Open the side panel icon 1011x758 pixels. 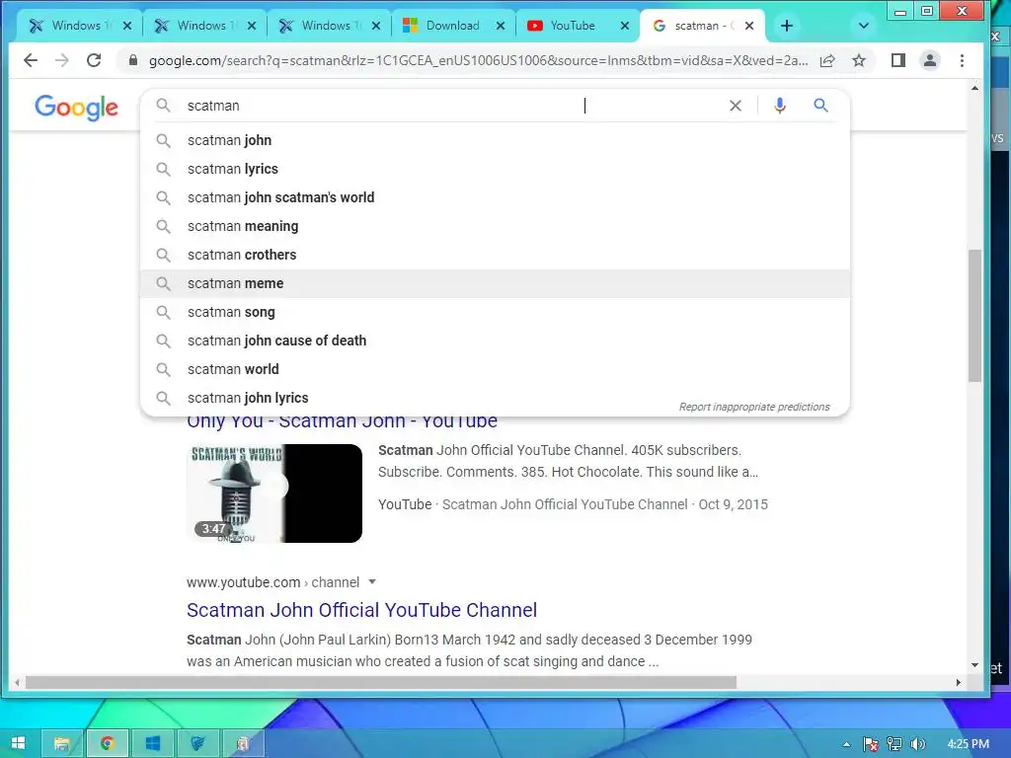tap(898, 60)
